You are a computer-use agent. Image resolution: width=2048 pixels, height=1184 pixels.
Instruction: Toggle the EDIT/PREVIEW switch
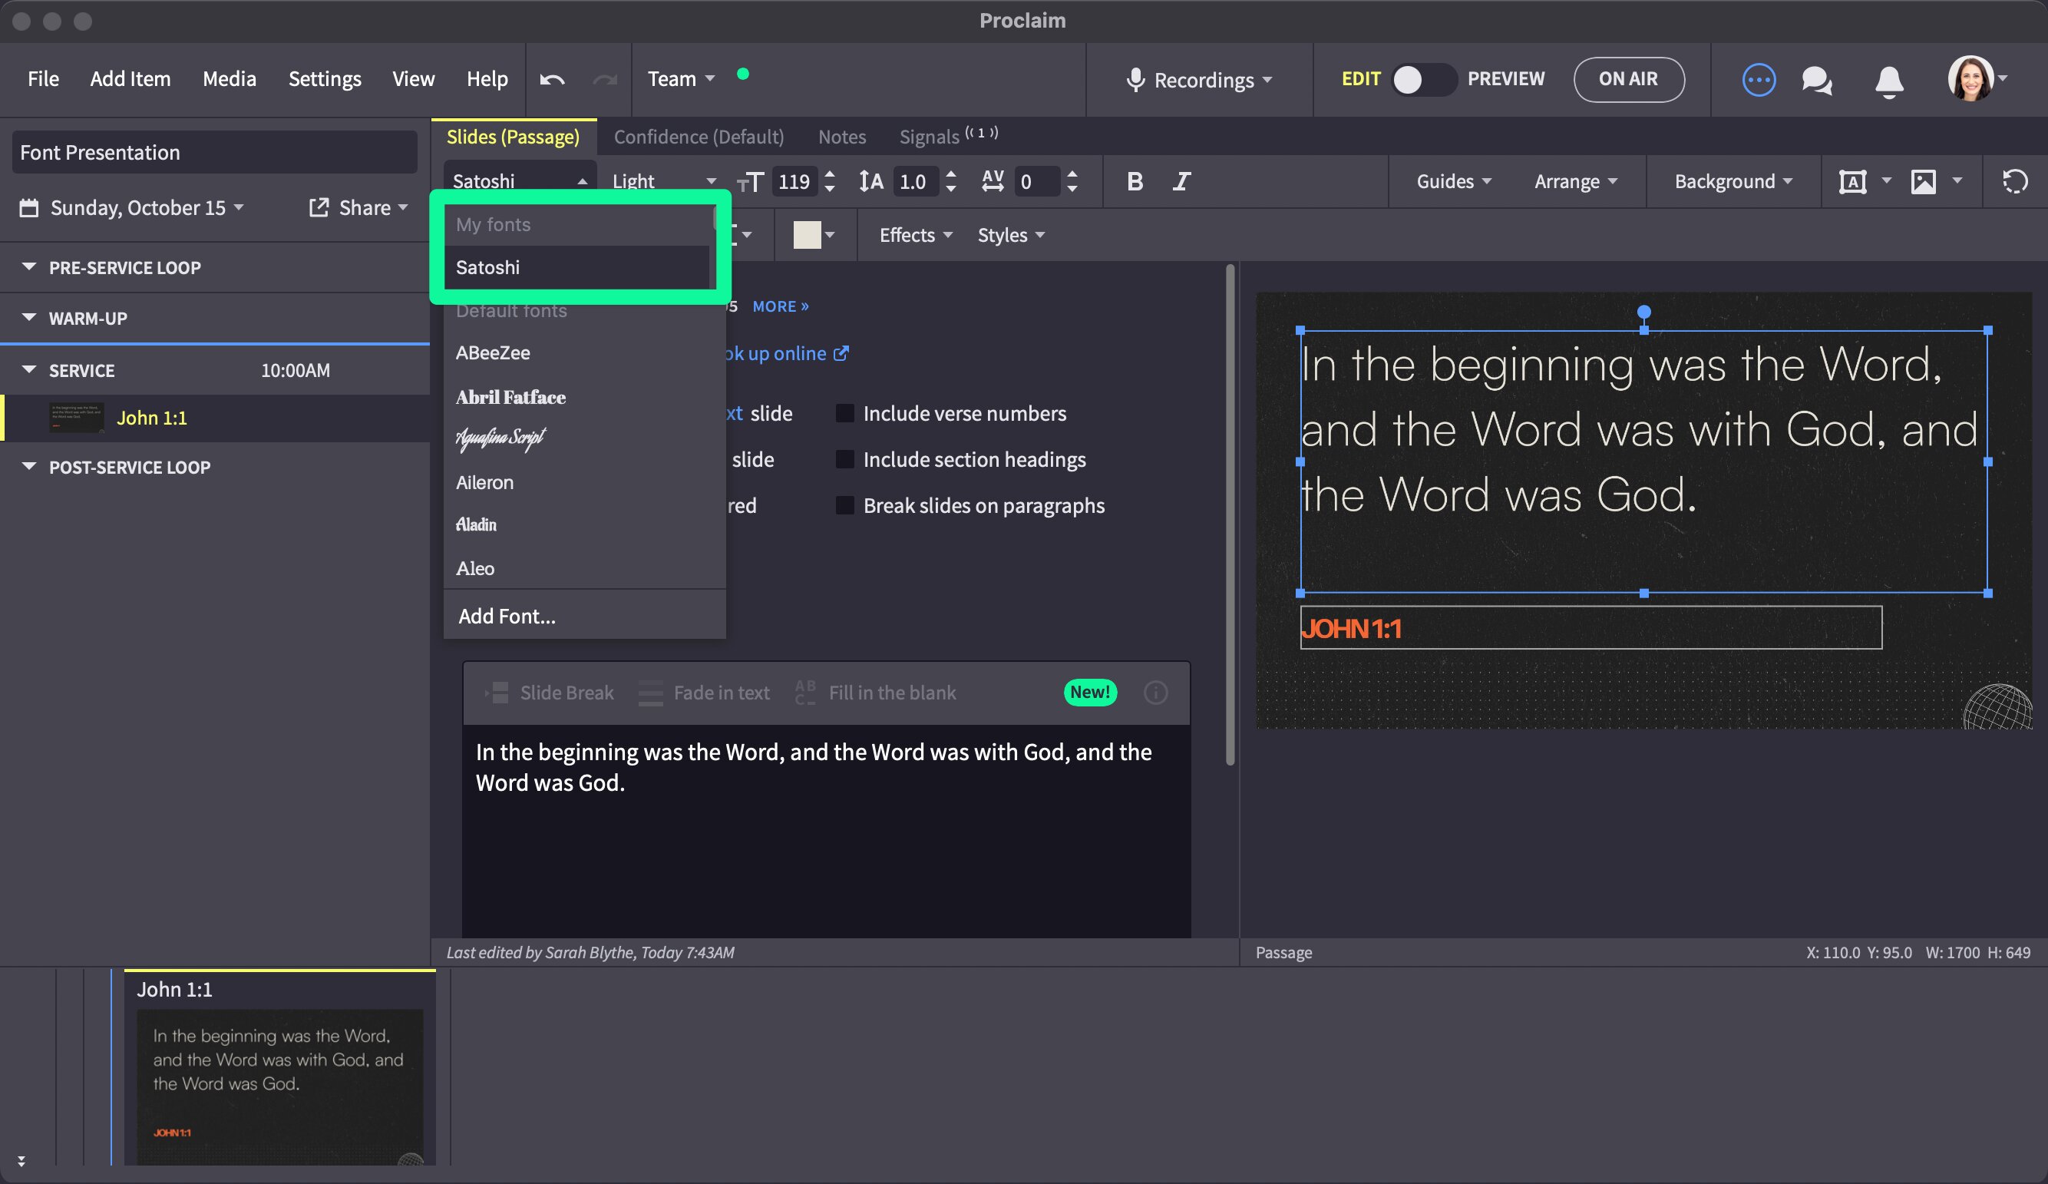point(1424,80)
